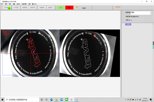This screenshot has height=102, width=154.
Task: Open Task View in taskbar
Action: click(x=46, y=99)
